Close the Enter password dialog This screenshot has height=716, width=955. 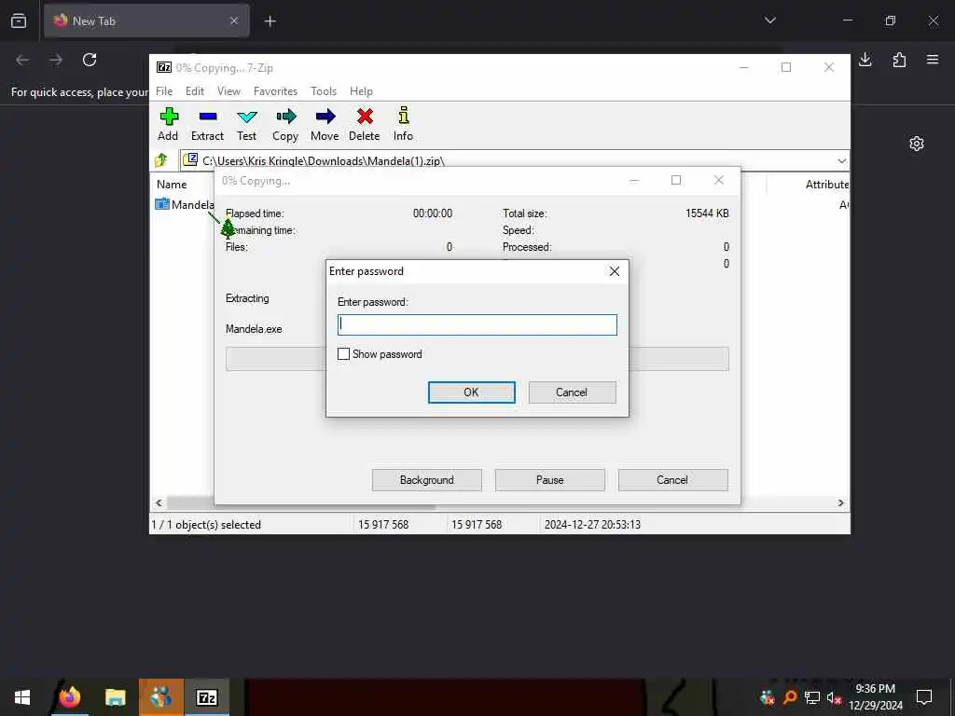click(x=614, y=271)
